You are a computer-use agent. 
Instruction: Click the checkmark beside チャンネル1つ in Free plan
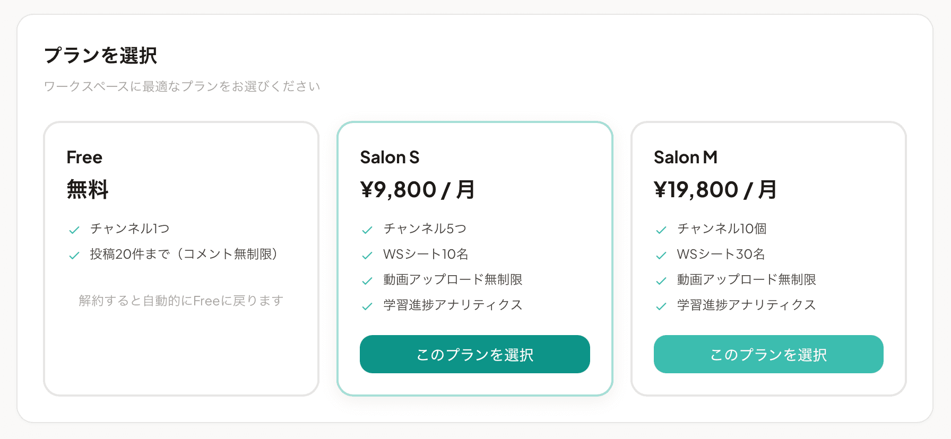74,229
